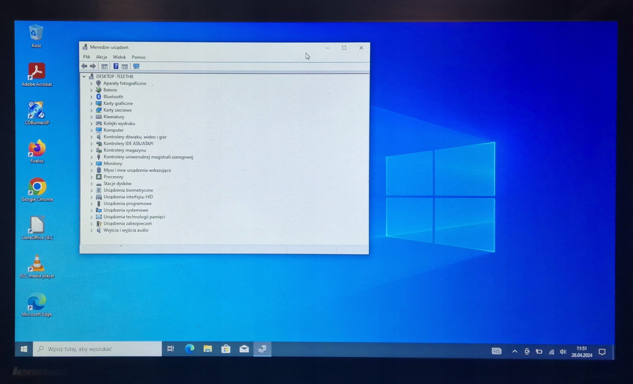Expand the Bluetooth device category
633x384 pixels.
click(91, 97)
